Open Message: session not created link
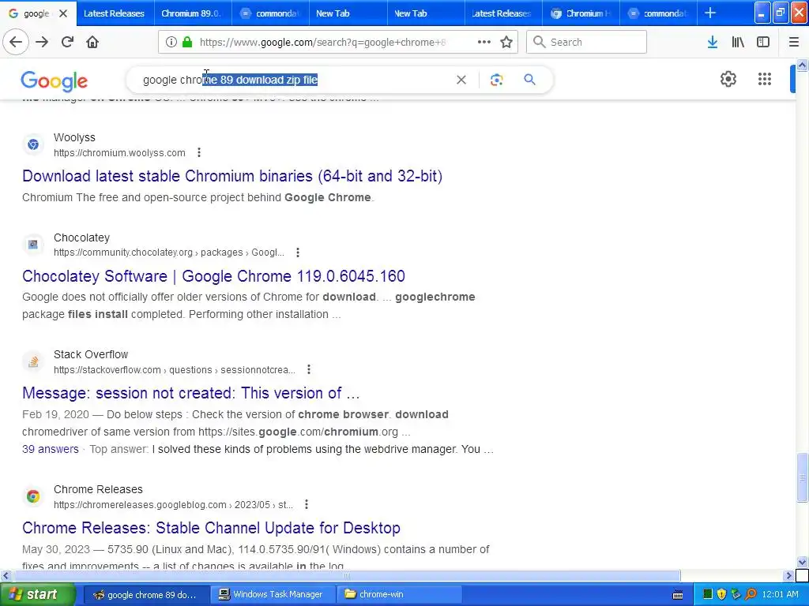 191,393
